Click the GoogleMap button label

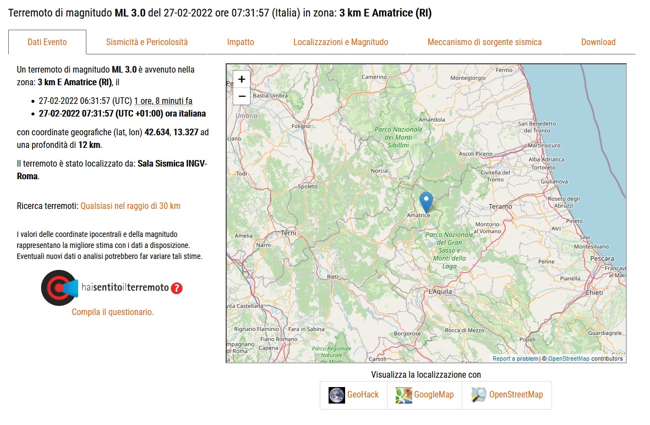click(434, 394)
